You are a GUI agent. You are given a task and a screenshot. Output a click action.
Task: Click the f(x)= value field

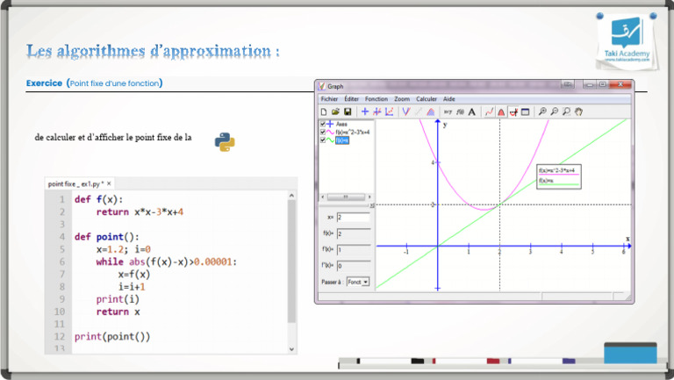pos(354,233)
